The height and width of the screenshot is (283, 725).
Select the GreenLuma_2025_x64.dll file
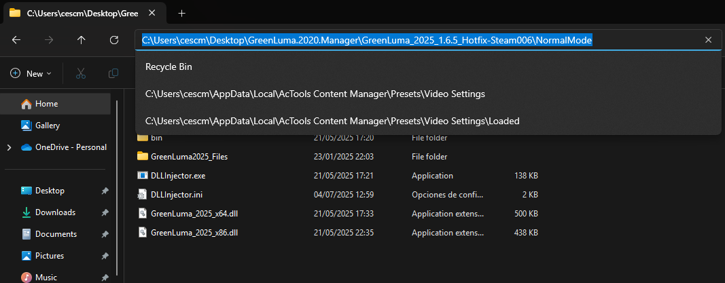[x=194, y=214]
